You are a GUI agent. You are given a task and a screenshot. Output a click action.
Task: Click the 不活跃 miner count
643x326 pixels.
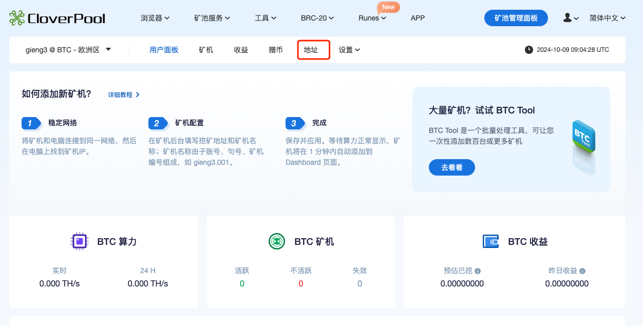coord(301,283)
